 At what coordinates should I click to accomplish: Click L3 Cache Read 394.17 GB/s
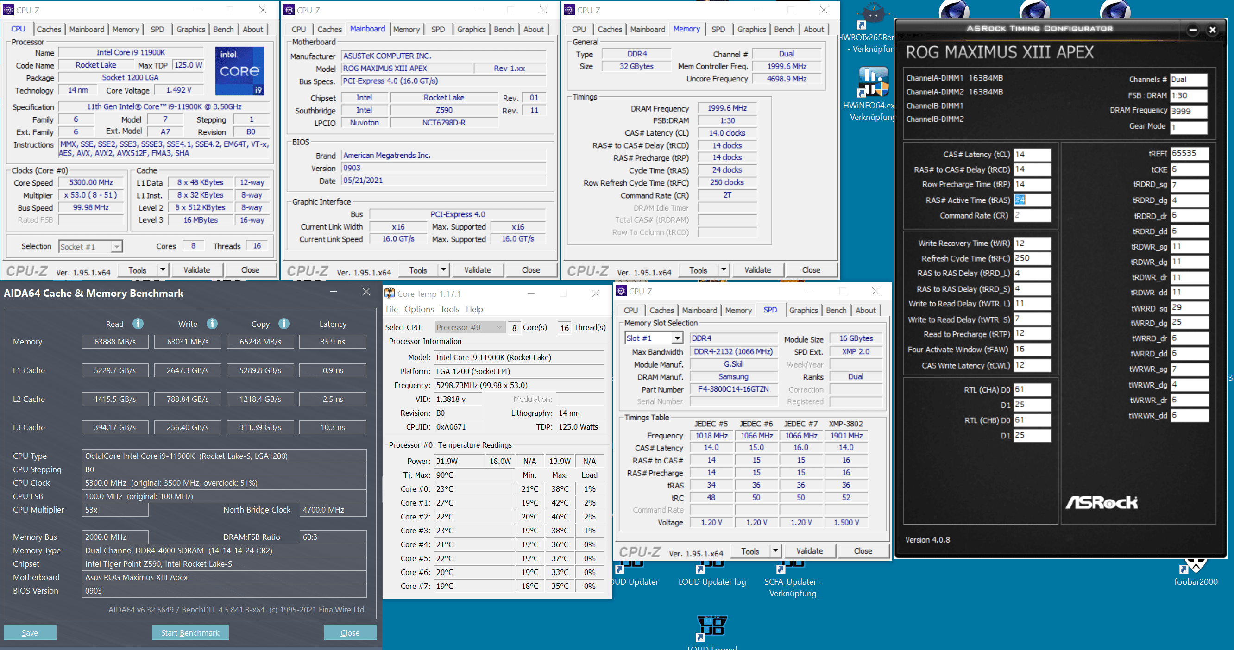(115, 427)
